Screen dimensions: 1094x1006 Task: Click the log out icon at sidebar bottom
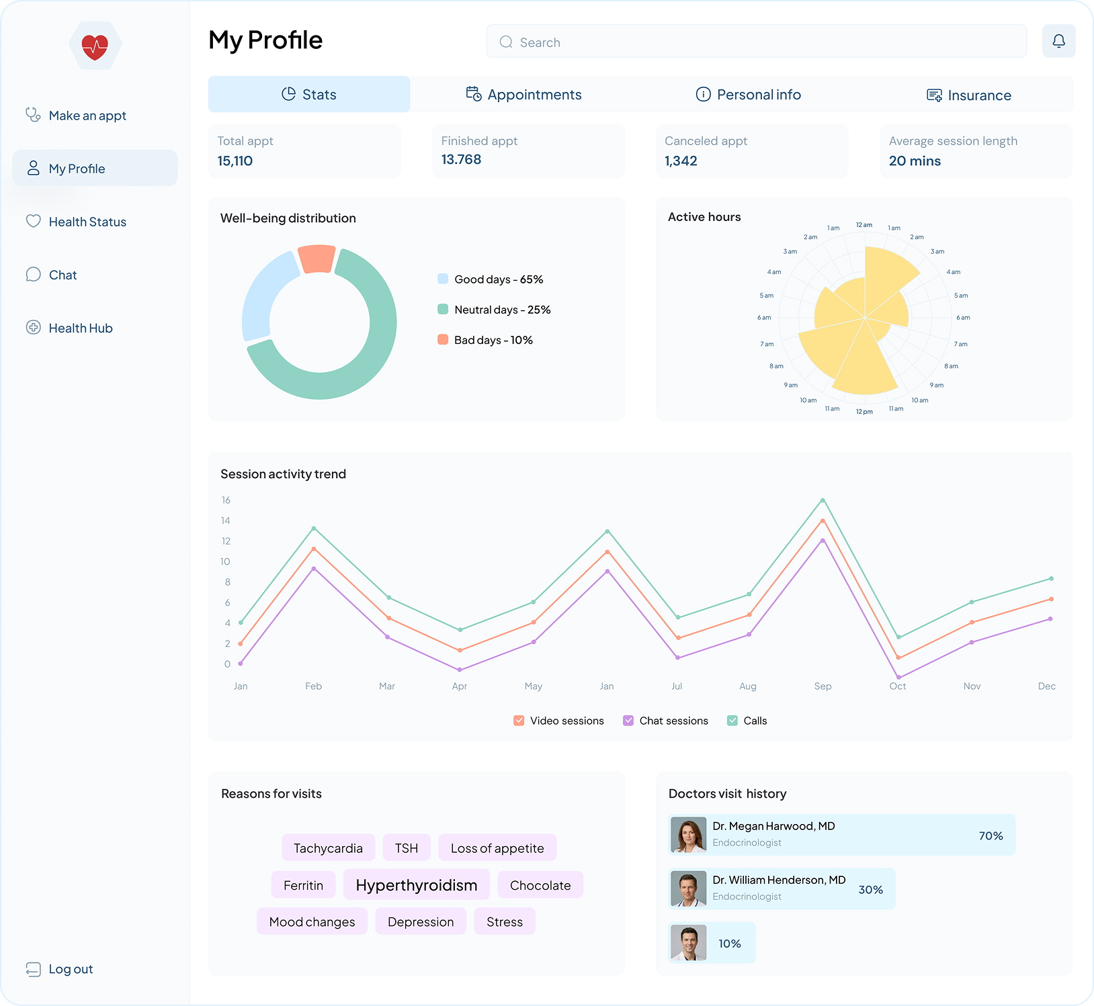pyautogui.click(x=34, y=969)
